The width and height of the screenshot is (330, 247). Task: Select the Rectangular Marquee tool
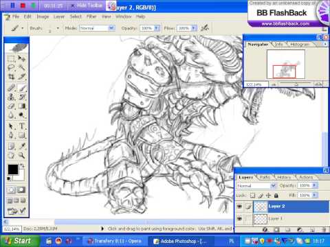[11, 58]
